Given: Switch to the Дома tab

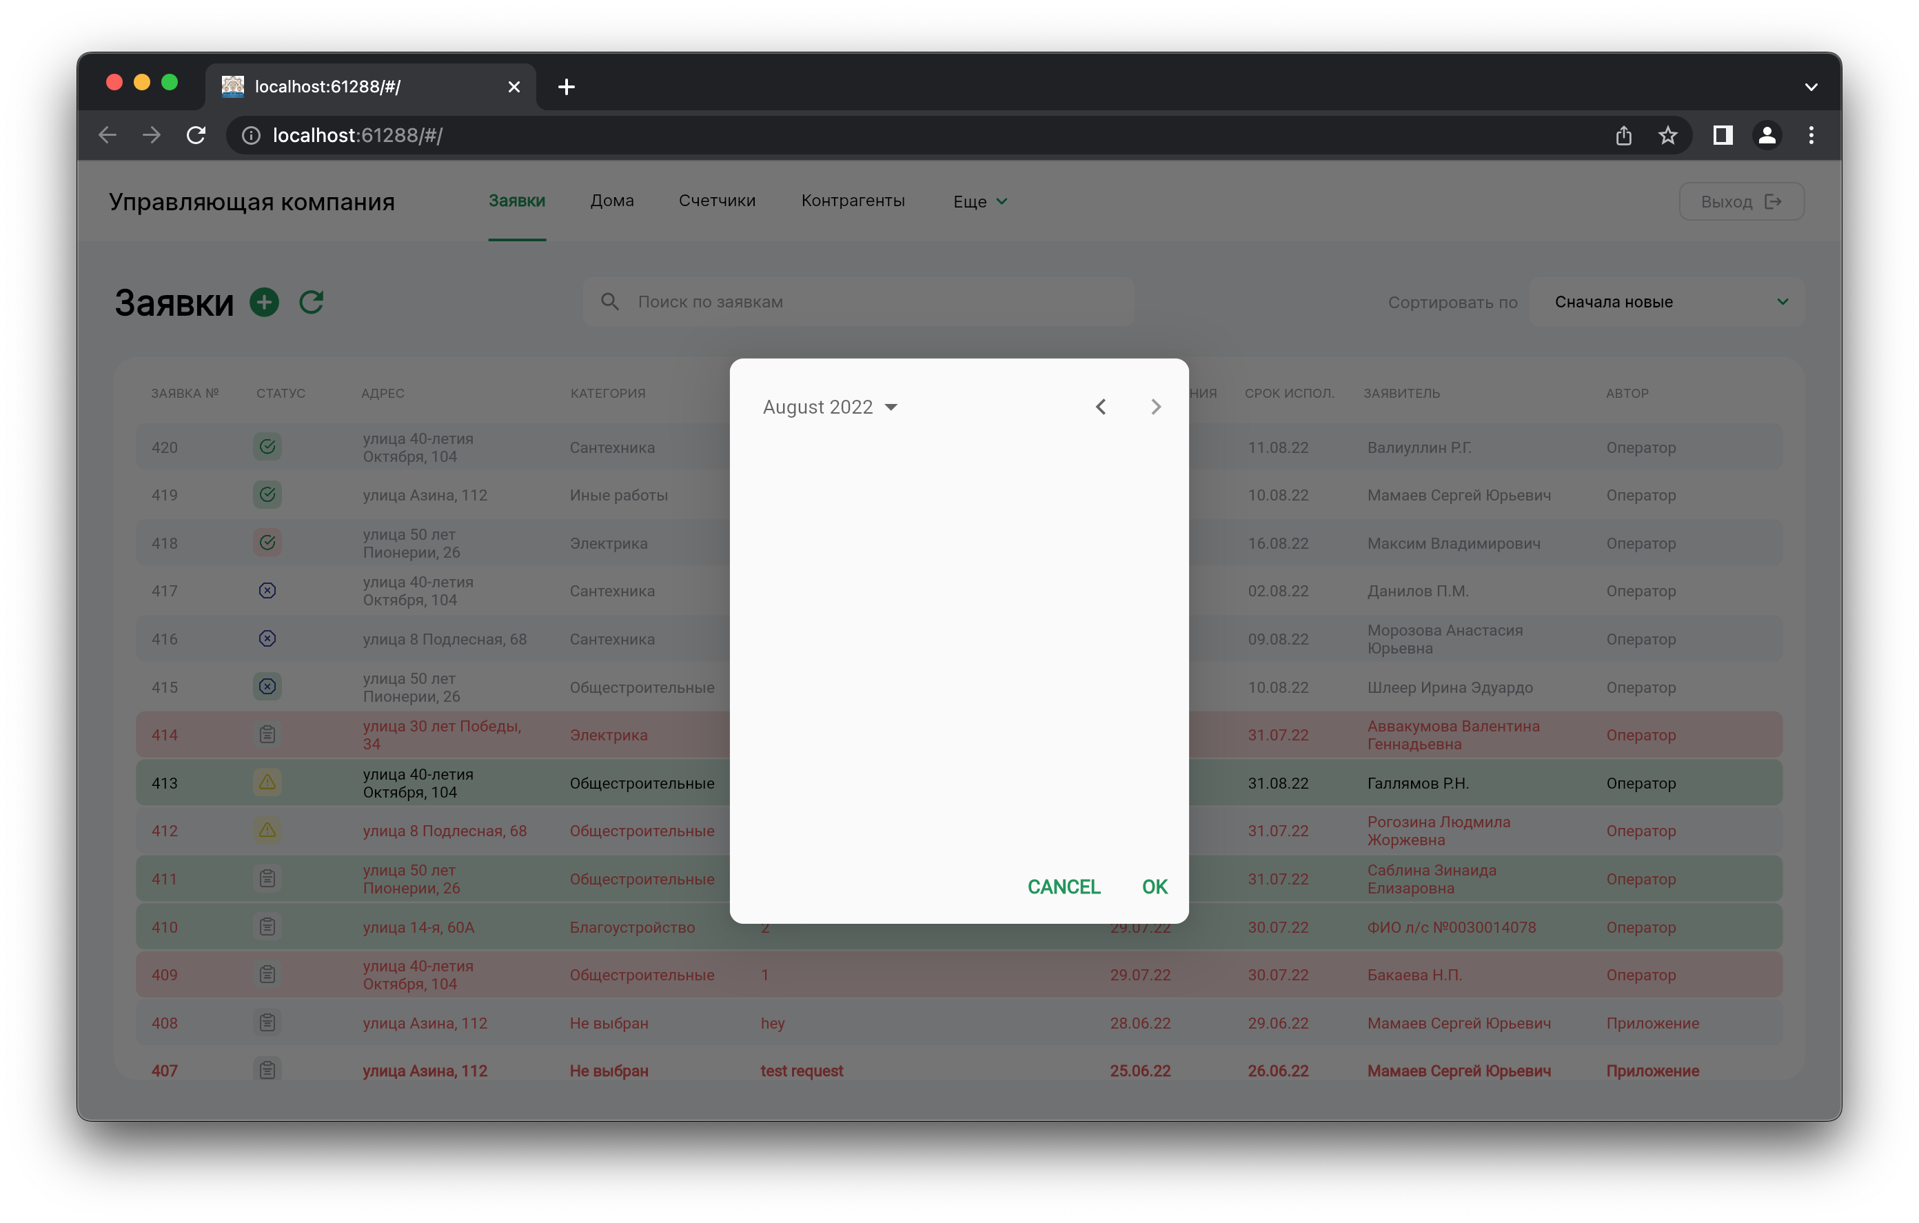Looking at the screenshot, I should [x=611, y=201].
